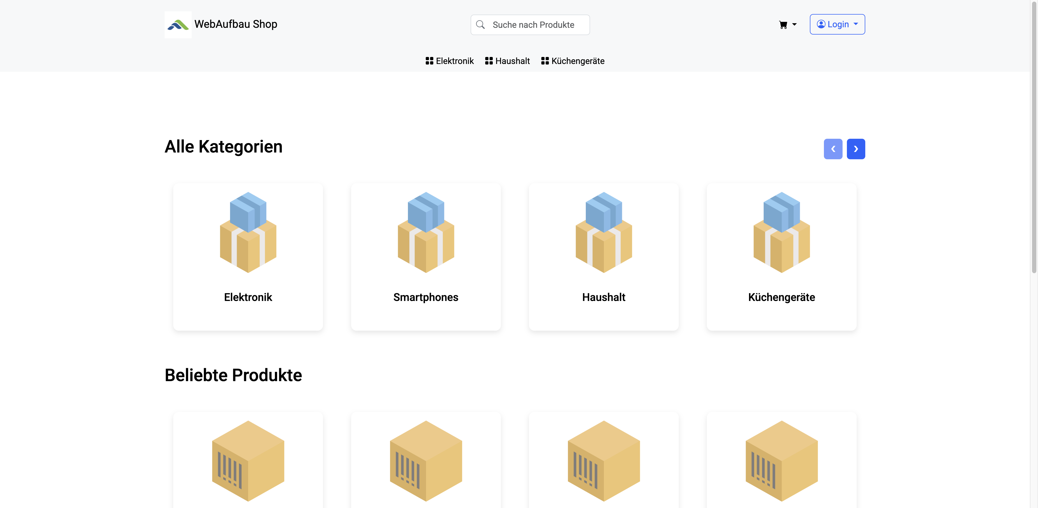Click the last popular product box image
Image resolution: width=1038 pixels, height=508 pixels.
pyautogui.click(x=781, y=460)
